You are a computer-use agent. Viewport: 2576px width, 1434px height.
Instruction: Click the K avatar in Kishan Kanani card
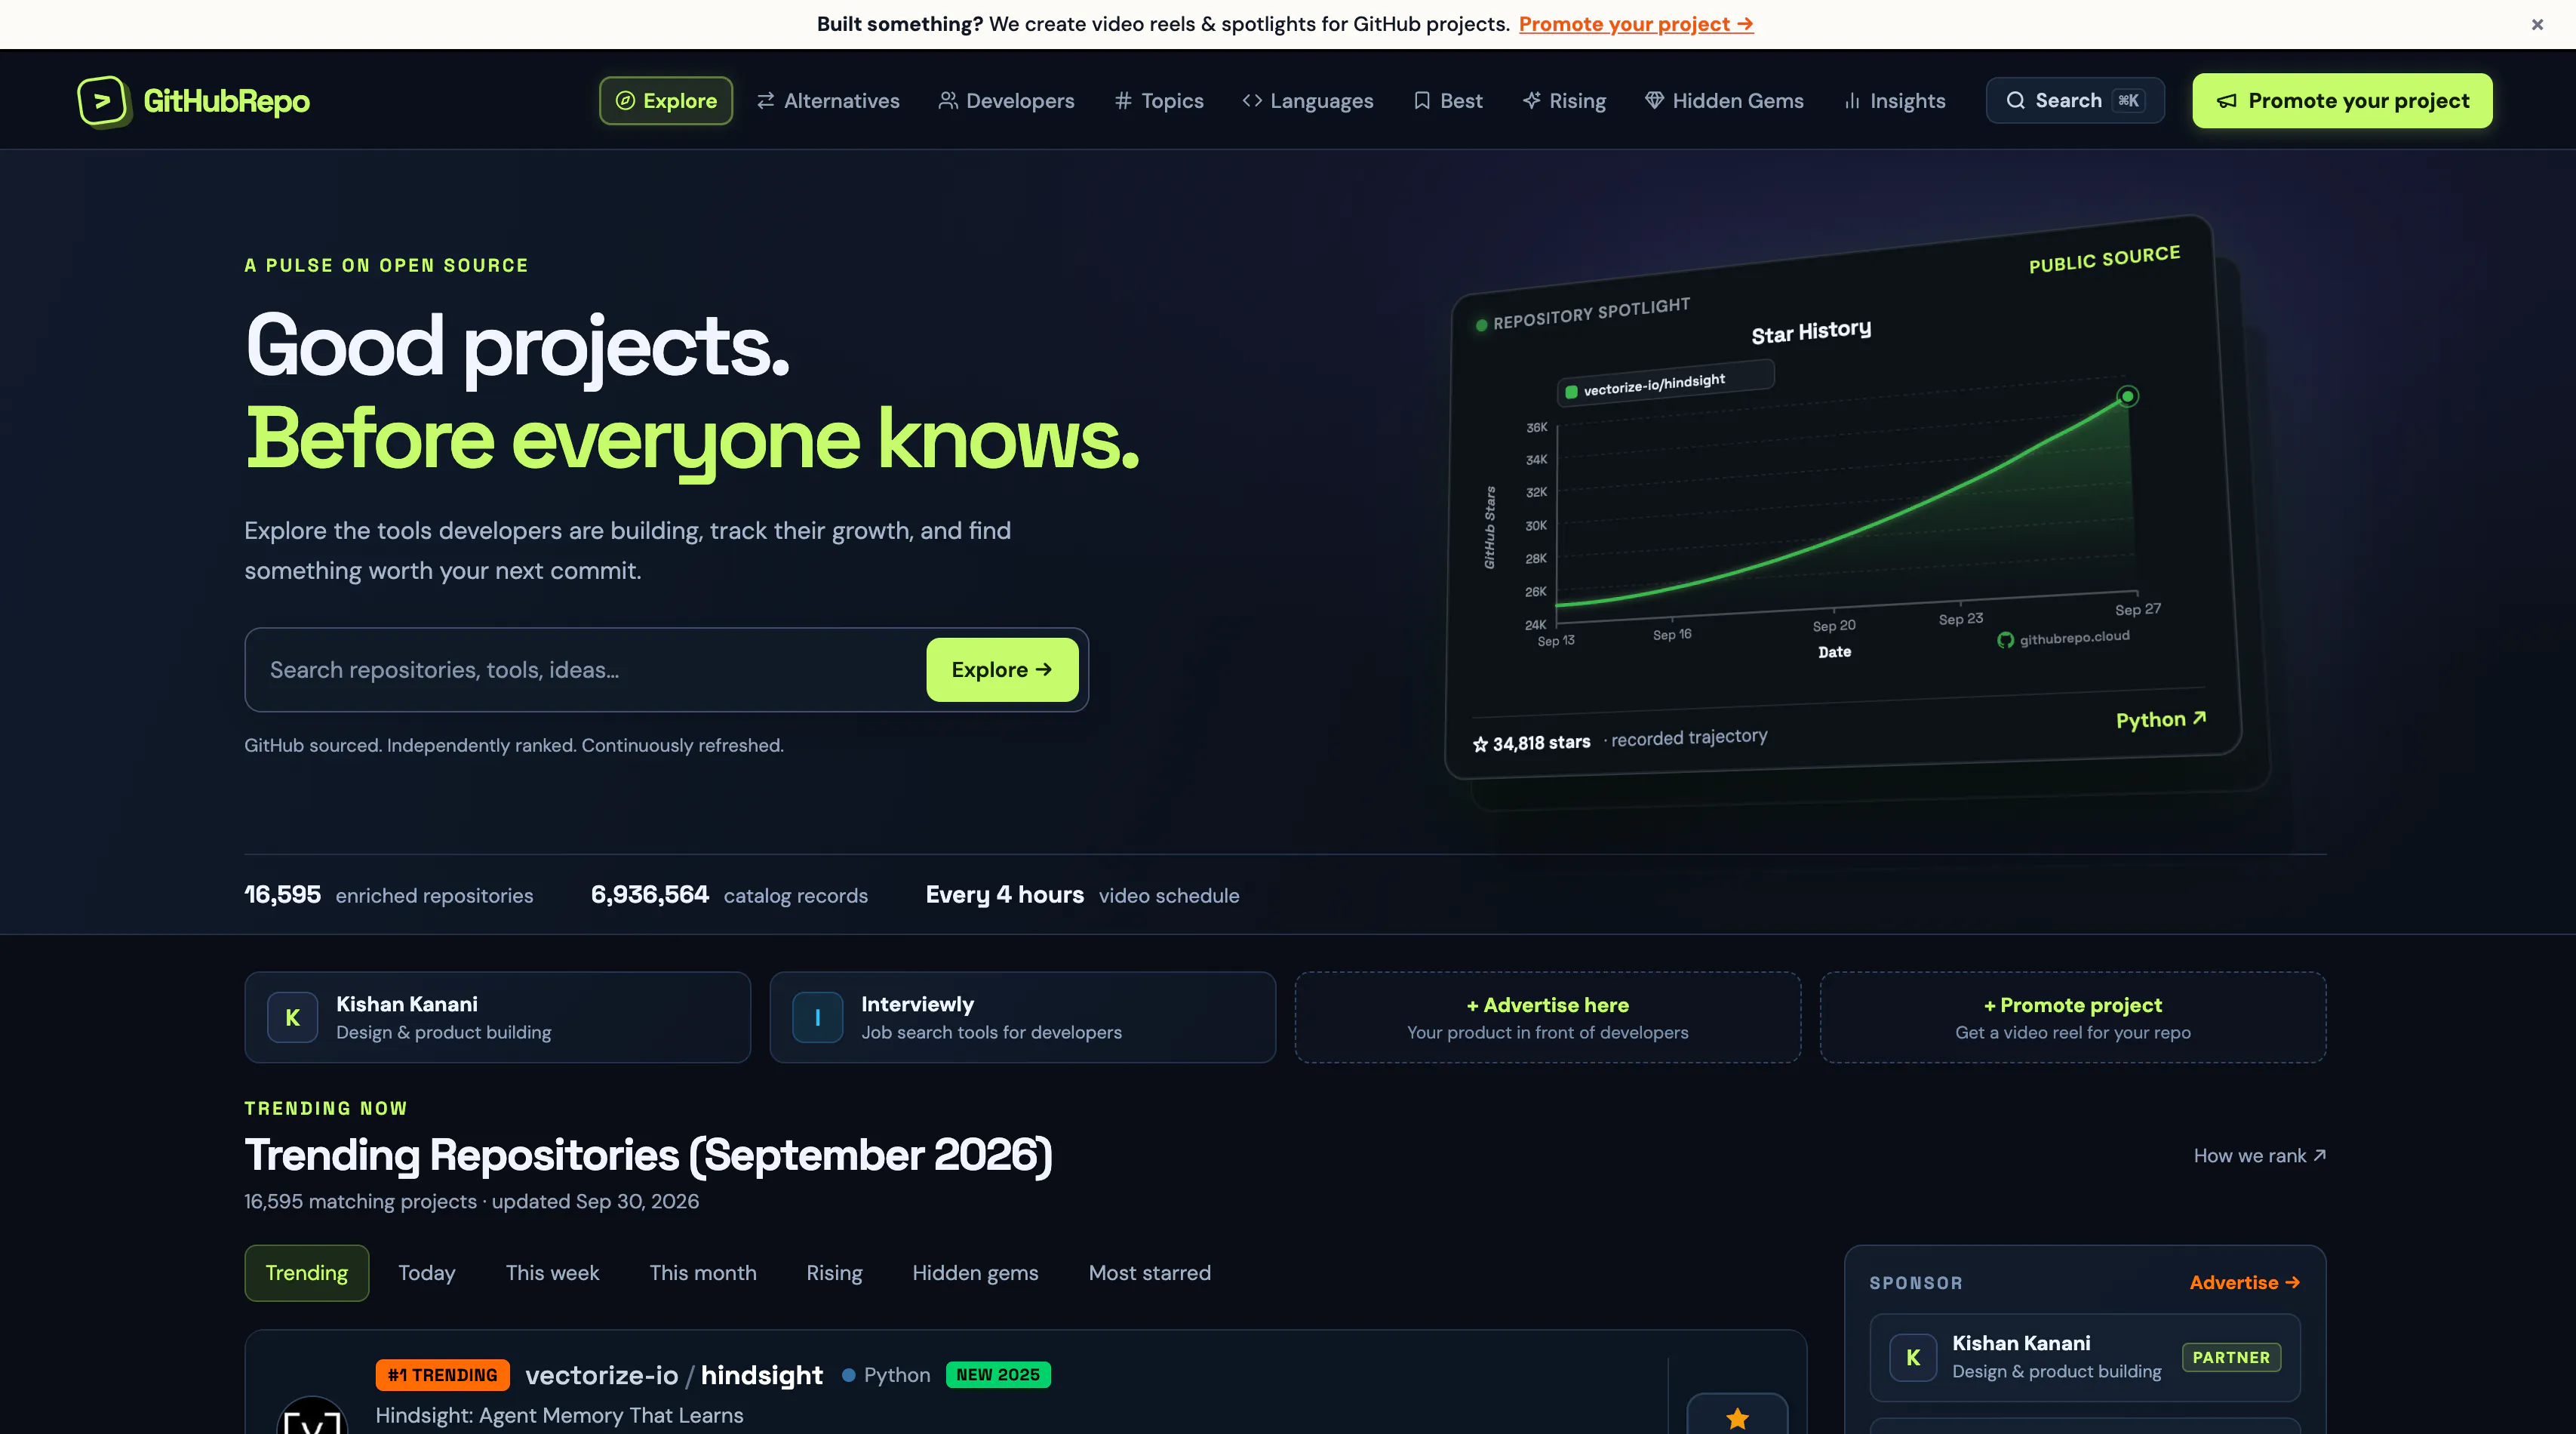(293, 1018)
